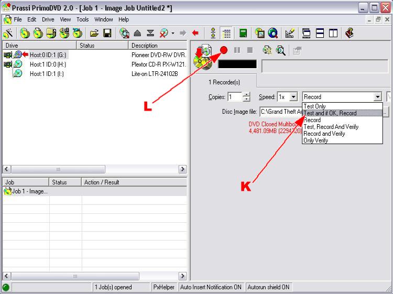Choose 'Test, Record And Verify' option

(342, 127)
